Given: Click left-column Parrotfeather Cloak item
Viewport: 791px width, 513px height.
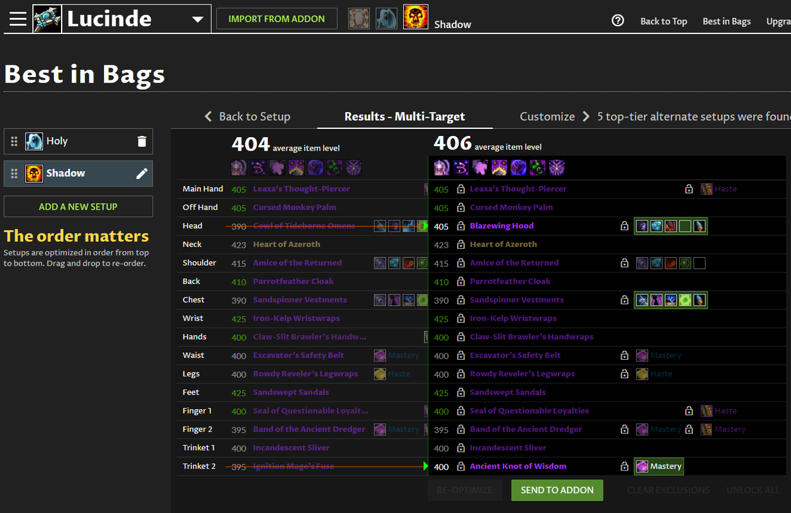Looking at the screenshot, I should coord(293,281).
